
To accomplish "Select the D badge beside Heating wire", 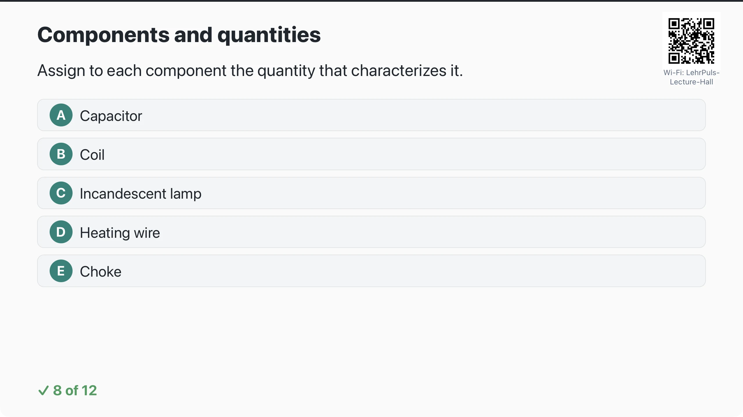I will tap(61, 232).
